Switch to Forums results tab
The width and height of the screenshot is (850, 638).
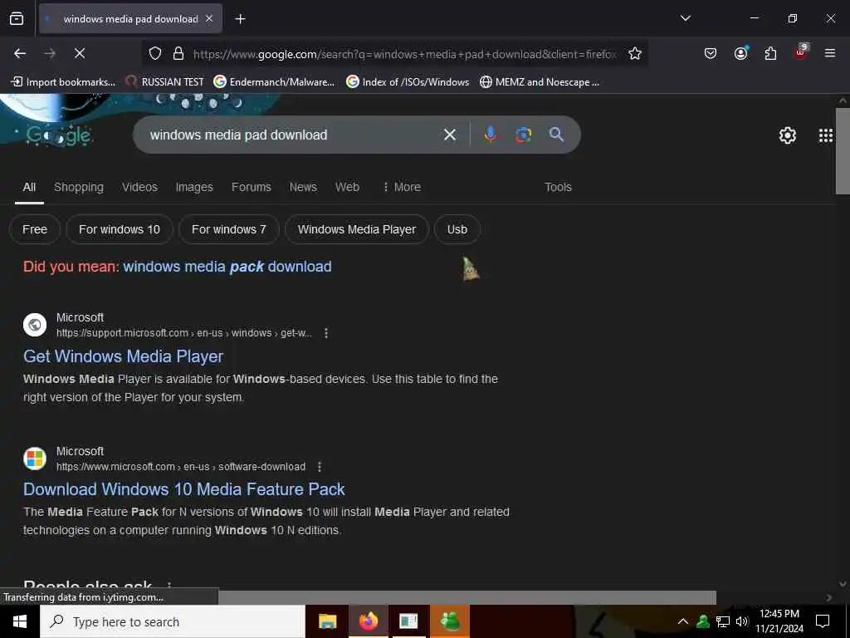tap(251, 187)
